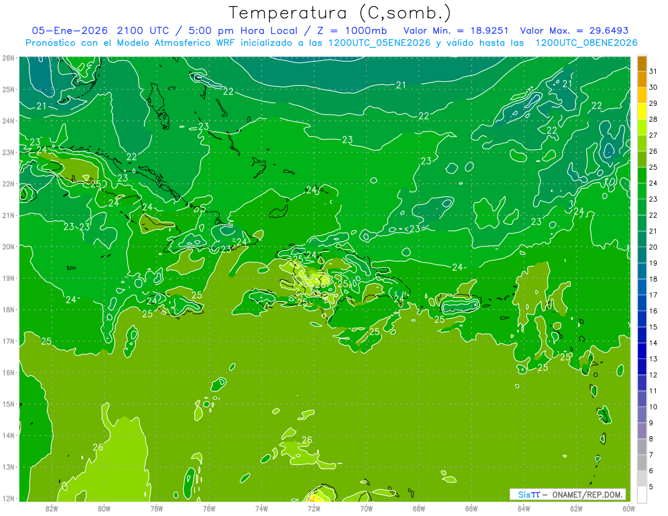Click the purple swatch between legend 9 and 10
Screen dimensions: 668x516
click(x=642, y=415)
